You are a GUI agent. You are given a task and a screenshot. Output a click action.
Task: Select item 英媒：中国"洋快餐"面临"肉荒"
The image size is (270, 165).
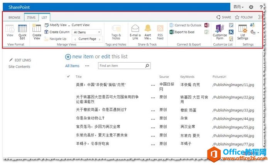pos(101,85)
